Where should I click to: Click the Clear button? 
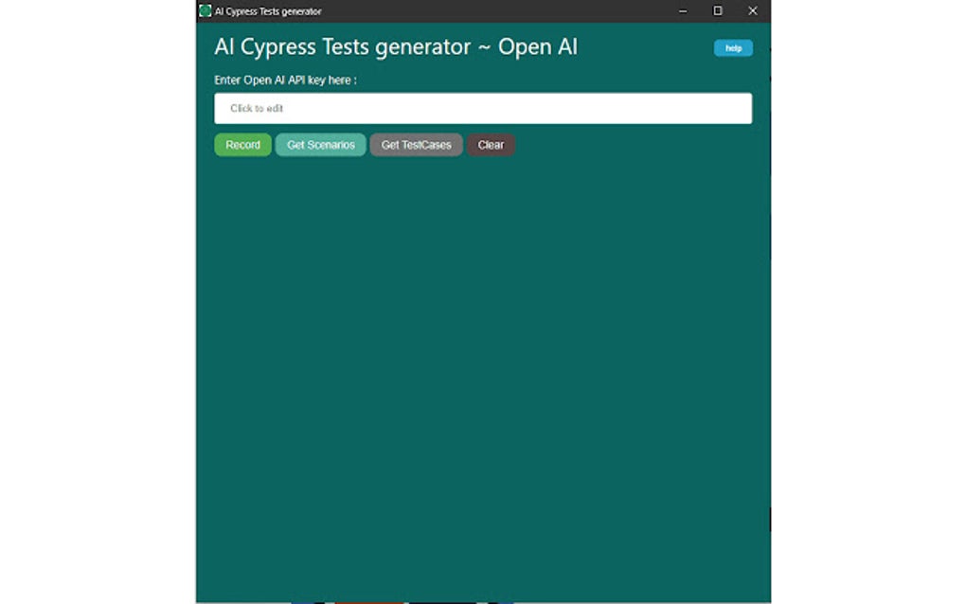coord(491,145)
